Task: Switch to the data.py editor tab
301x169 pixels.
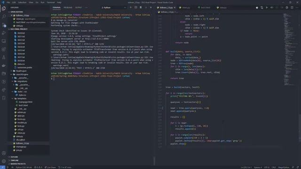Action: 223,8
